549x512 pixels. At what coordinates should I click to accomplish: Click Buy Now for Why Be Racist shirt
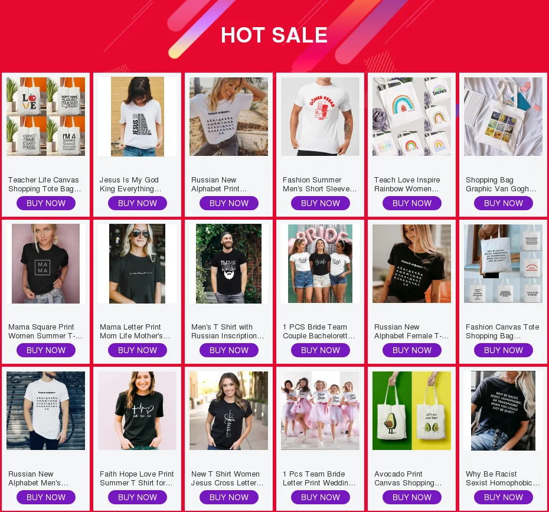[503, 497]
